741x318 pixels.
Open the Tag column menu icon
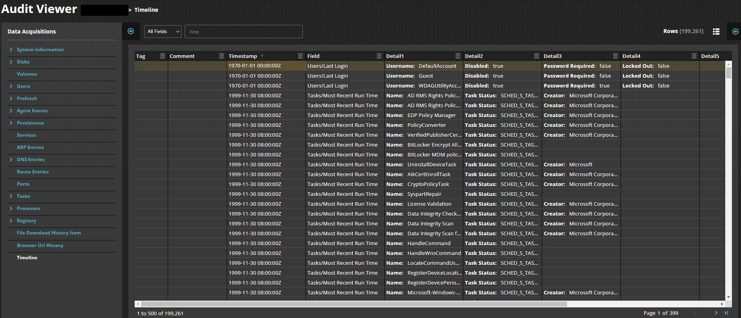tap(162, 56)
